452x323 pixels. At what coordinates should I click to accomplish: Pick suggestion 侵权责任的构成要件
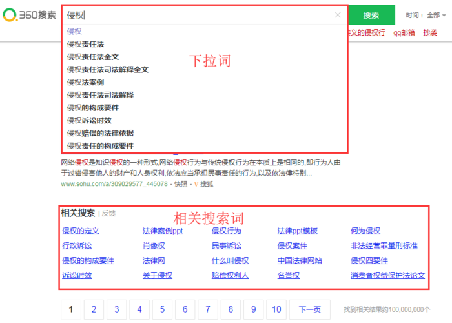tap(100, 145)
